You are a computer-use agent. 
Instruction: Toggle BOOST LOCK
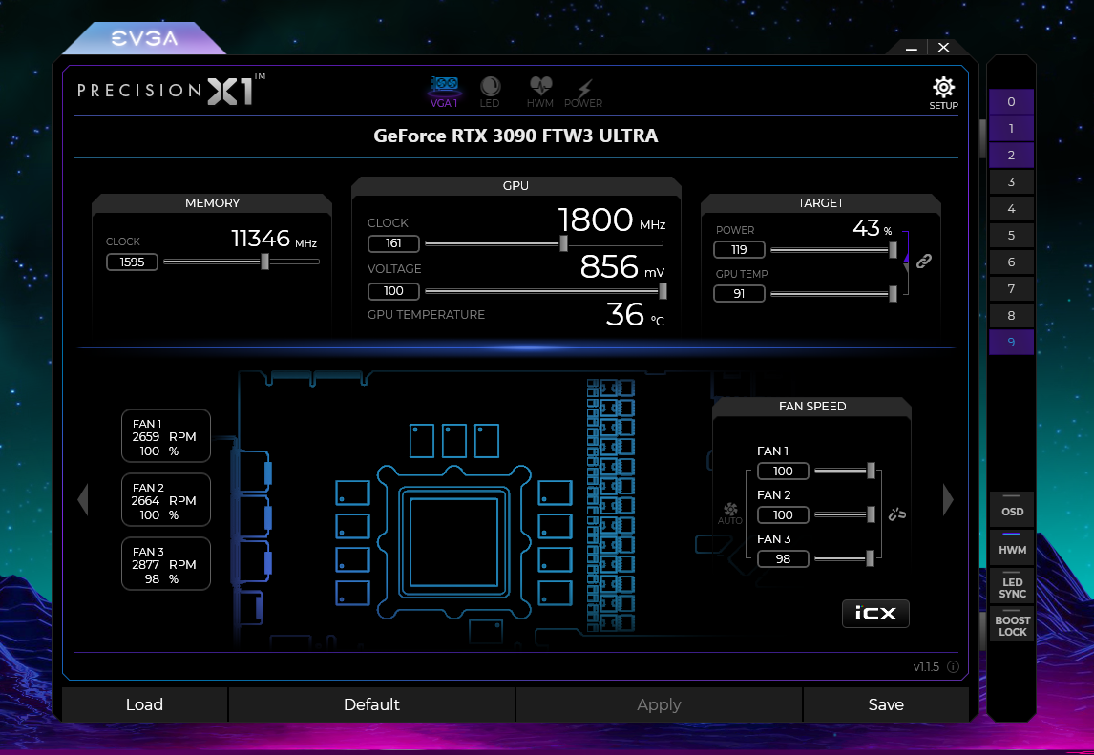(1012, 624)
